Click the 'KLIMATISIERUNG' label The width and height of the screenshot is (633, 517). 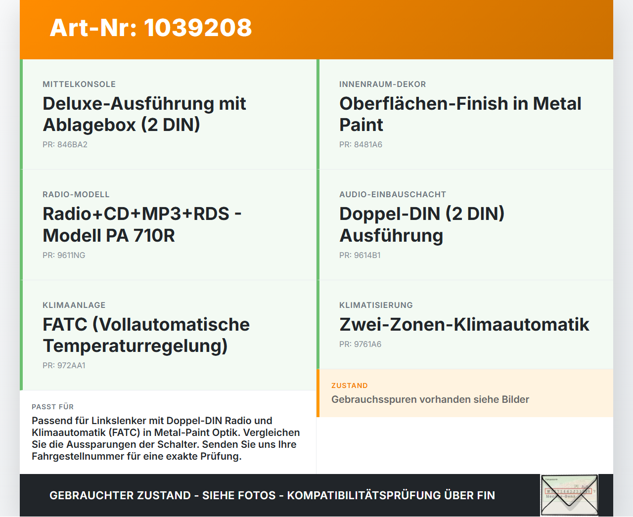[376, 305]
